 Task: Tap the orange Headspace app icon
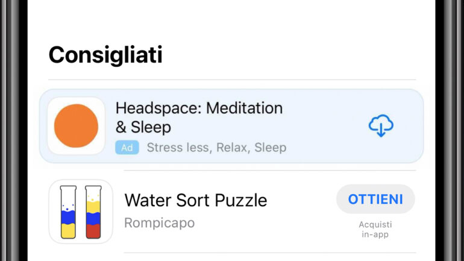[76, 126]
